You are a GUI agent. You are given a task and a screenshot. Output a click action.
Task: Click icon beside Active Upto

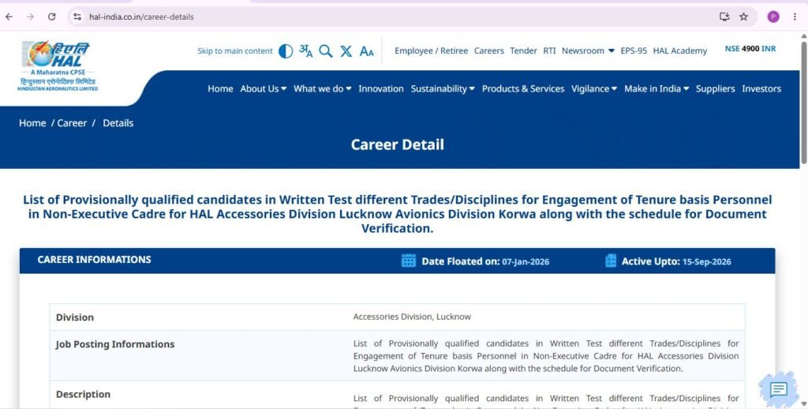[x=611, y=261]
